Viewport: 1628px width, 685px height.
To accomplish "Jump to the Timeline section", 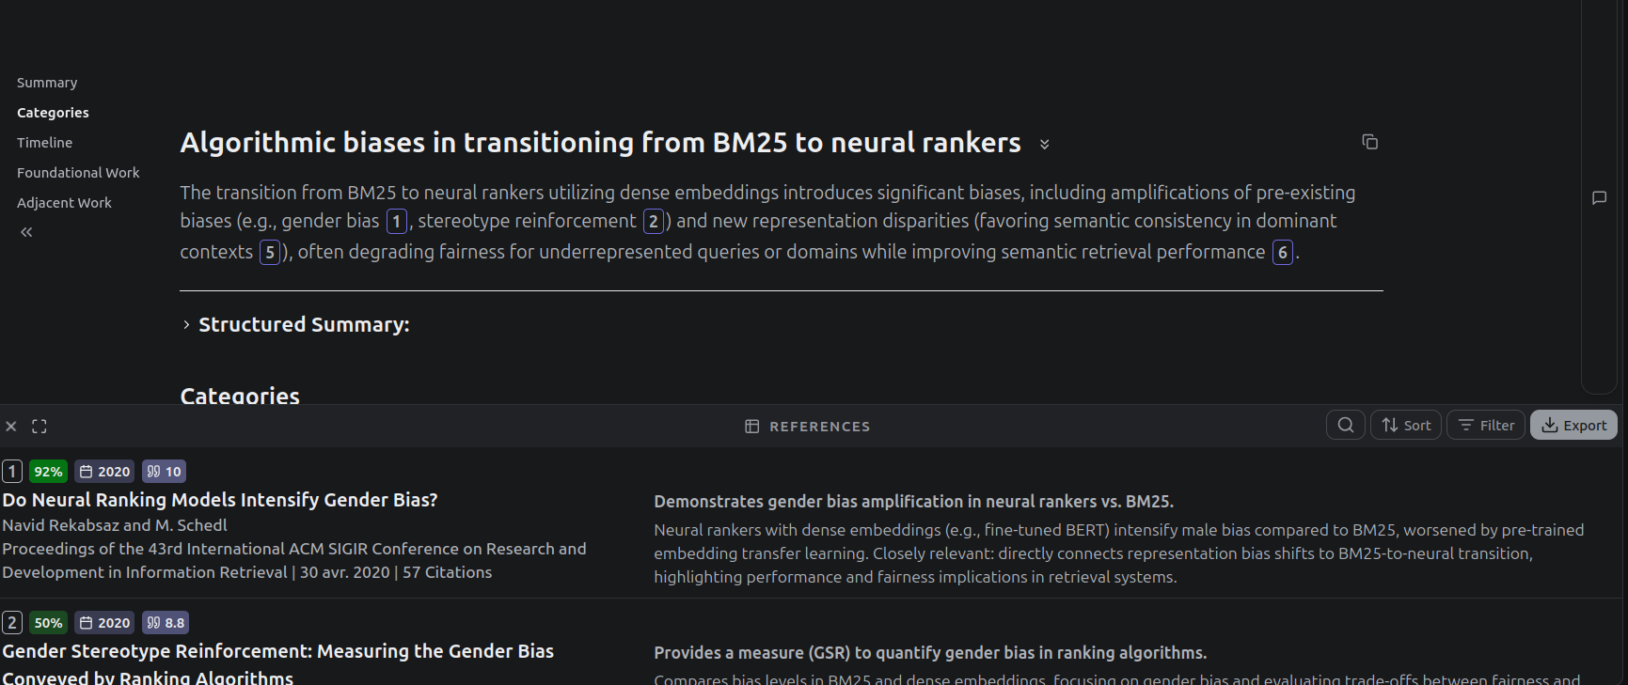I will 44,143.
